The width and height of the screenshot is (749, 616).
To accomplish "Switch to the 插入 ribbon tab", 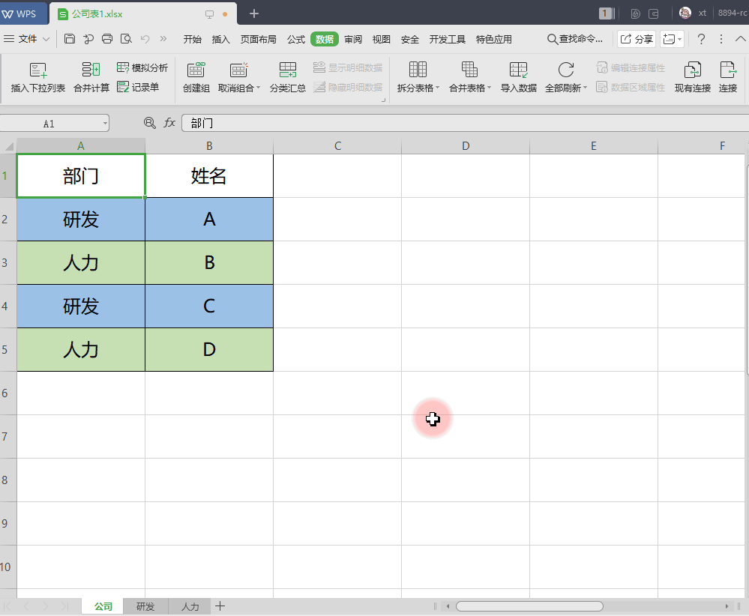I will 220,39.
